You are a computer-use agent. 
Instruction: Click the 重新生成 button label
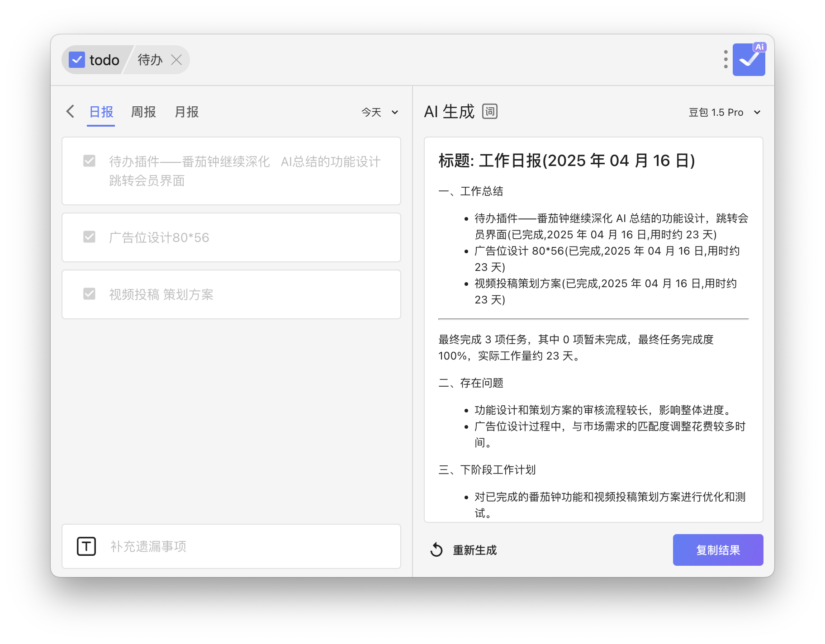(x=475, y=550)
